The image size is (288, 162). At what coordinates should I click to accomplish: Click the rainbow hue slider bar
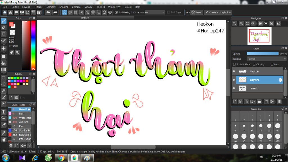(33, 45)
